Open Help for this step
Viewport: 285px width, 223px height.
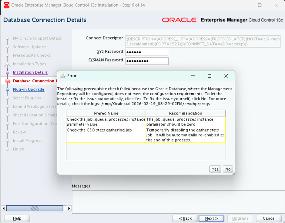[x=17, y=218]
